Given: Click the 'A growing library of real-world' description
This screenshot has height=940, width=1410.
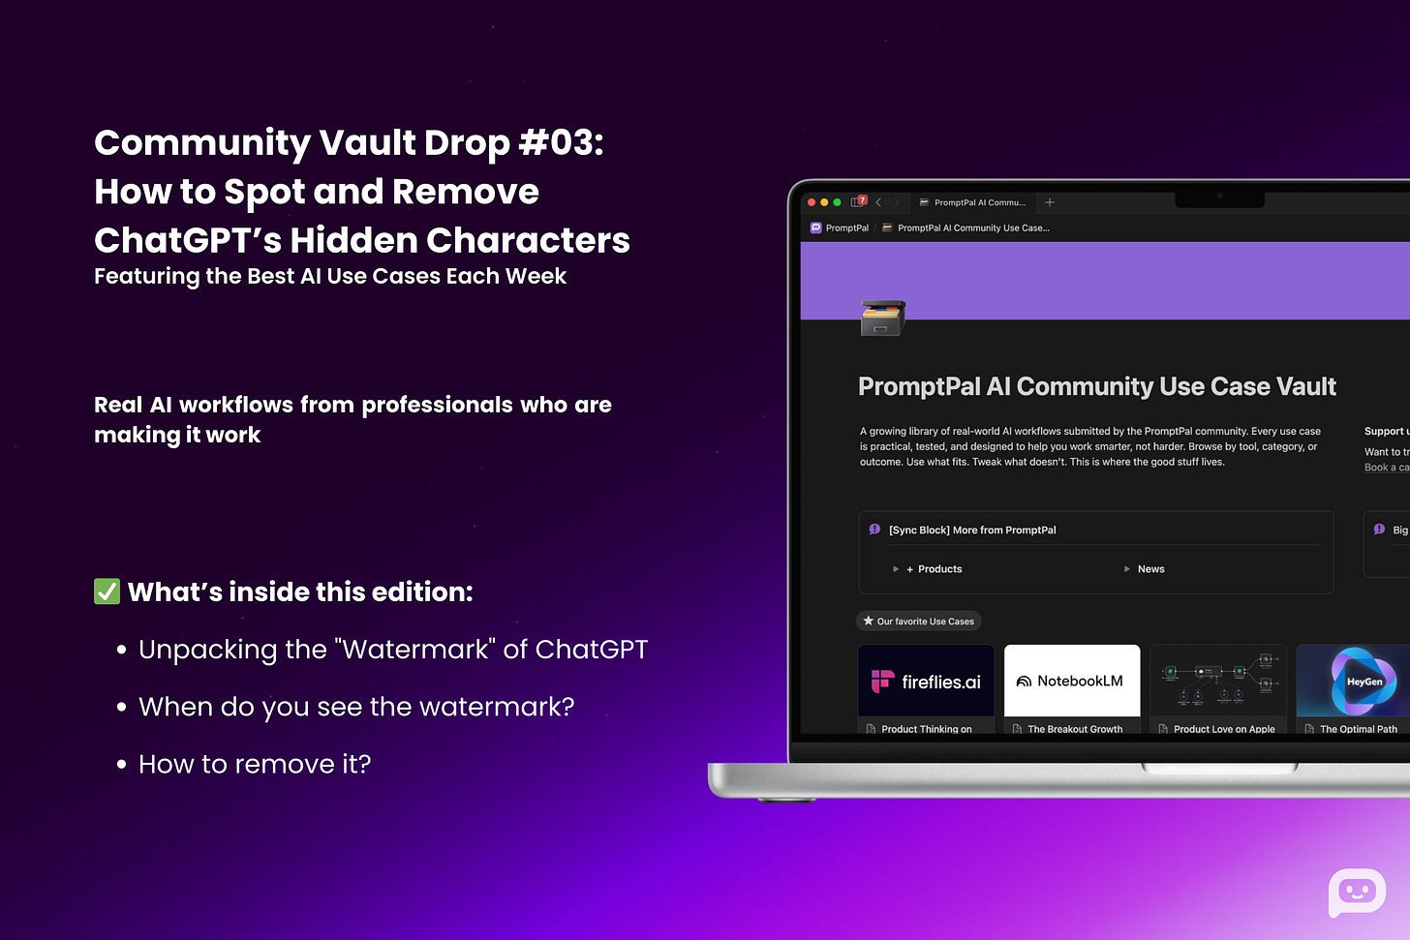Looking at the screenshot, I should pyautogui.click(x=1090, y=446).
